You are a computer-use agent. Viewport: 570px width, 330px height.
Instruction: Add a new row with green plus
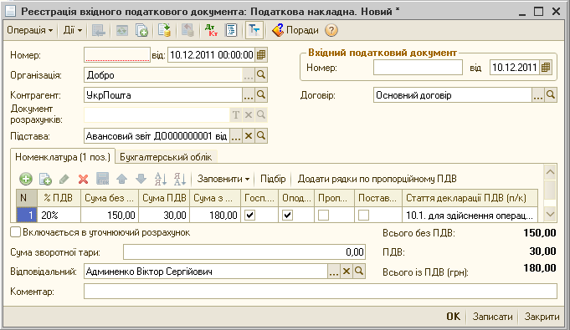(x=26, y=179)
